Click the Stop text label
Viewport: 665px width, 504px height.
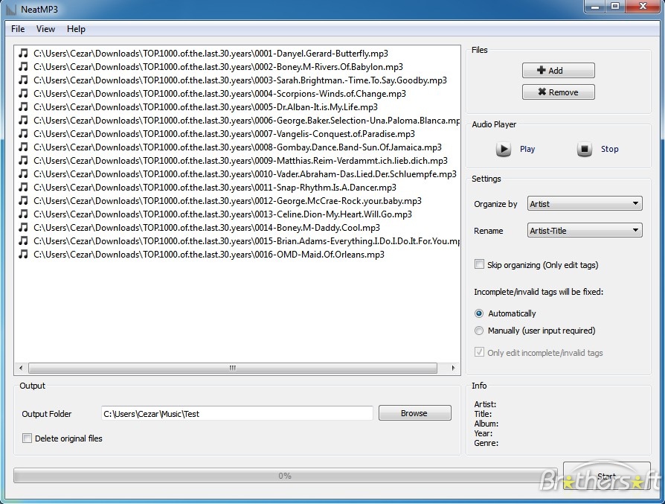tap(609, 149)
